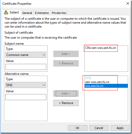The height and width of the screenshot is (134, 132).
Task: Click the chevron arrow of Common name combo
Action: [44, 55]
